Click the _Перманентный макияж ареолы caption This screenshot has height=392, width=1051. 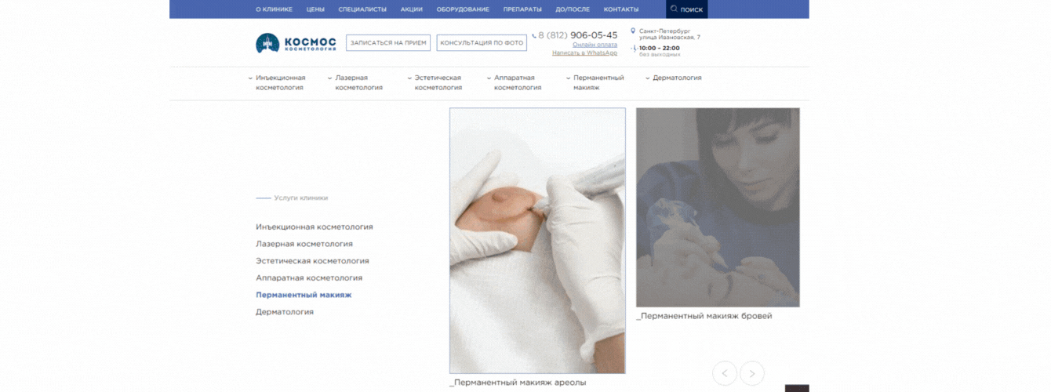tap(518, 383)
